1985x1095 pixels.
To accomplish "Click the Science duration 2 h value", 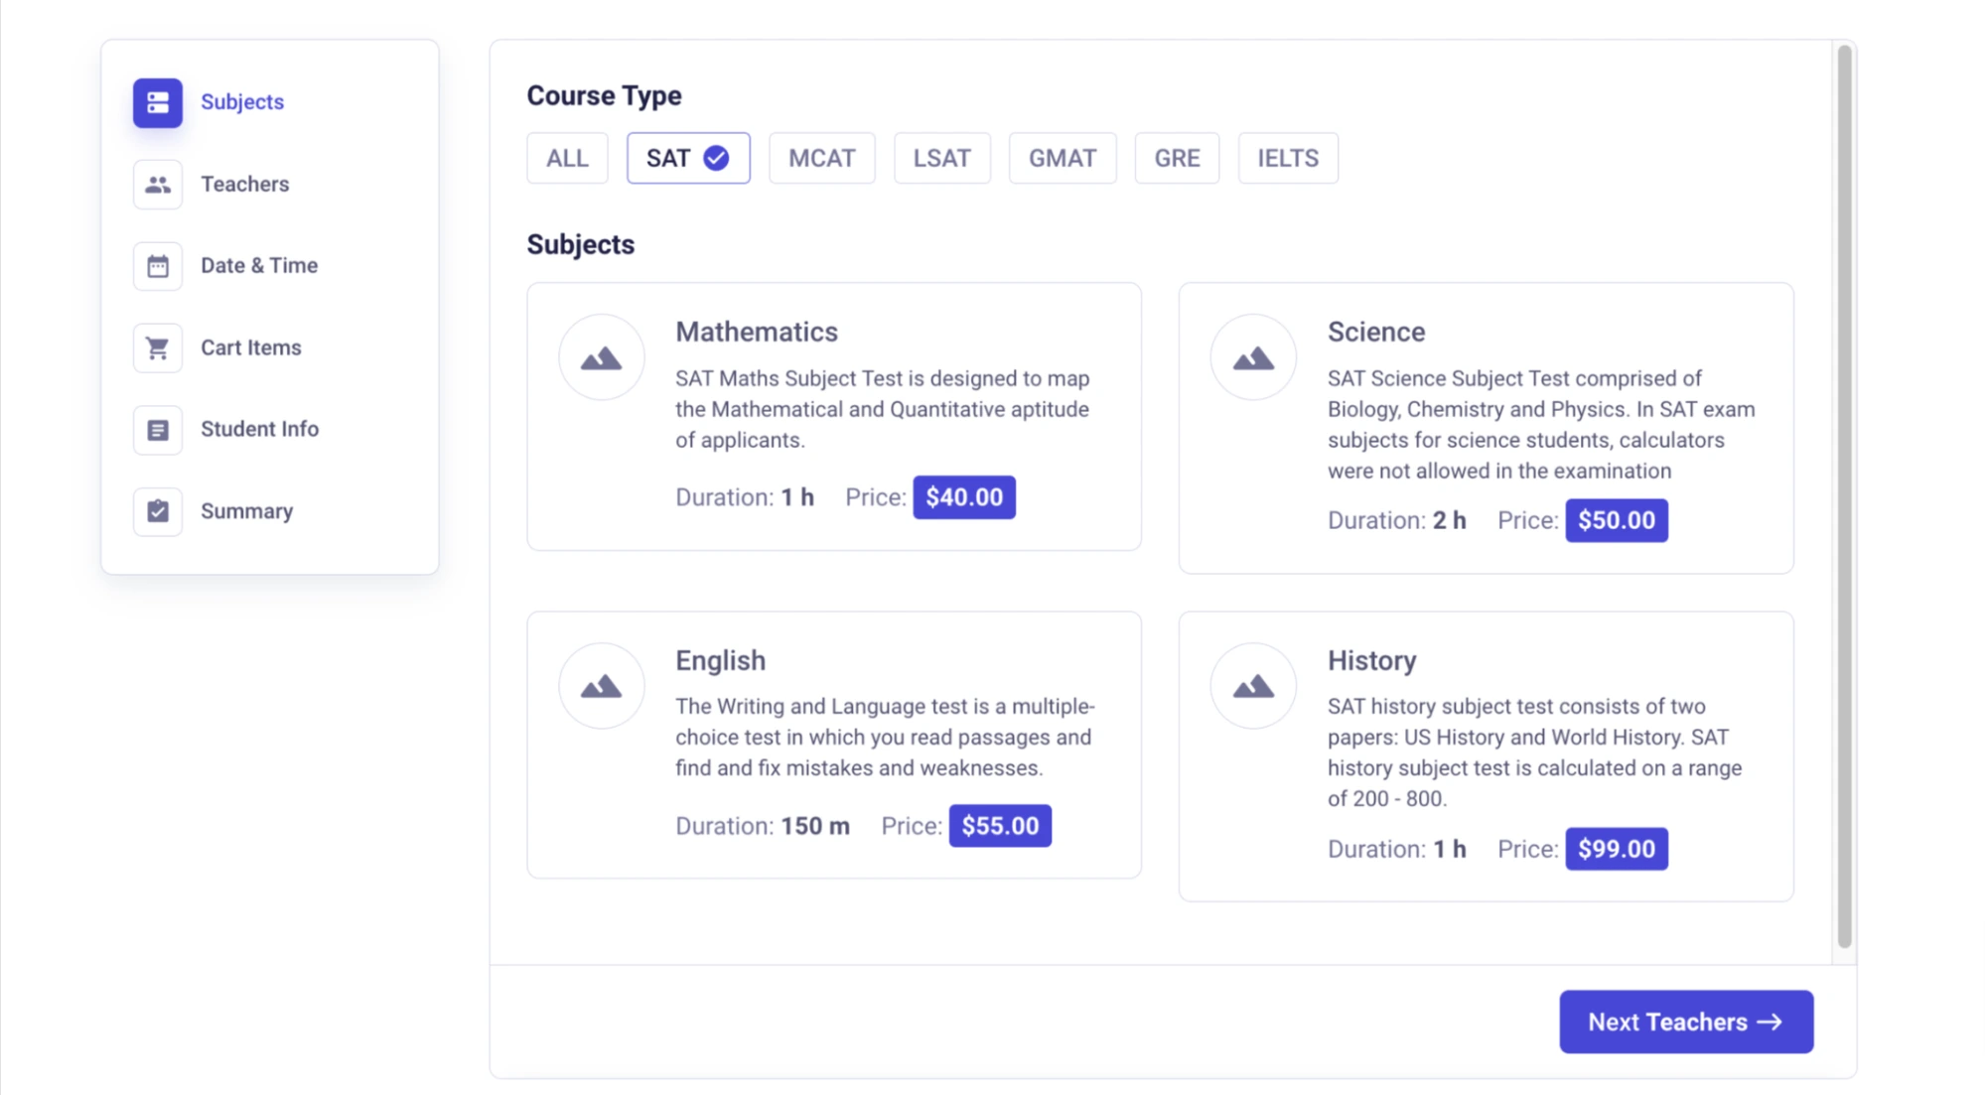I will [1450, 520].
